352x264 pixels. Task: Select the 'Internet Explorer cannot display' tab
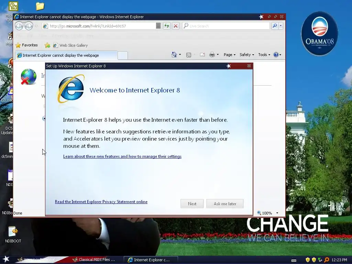(x=66, y=55)
